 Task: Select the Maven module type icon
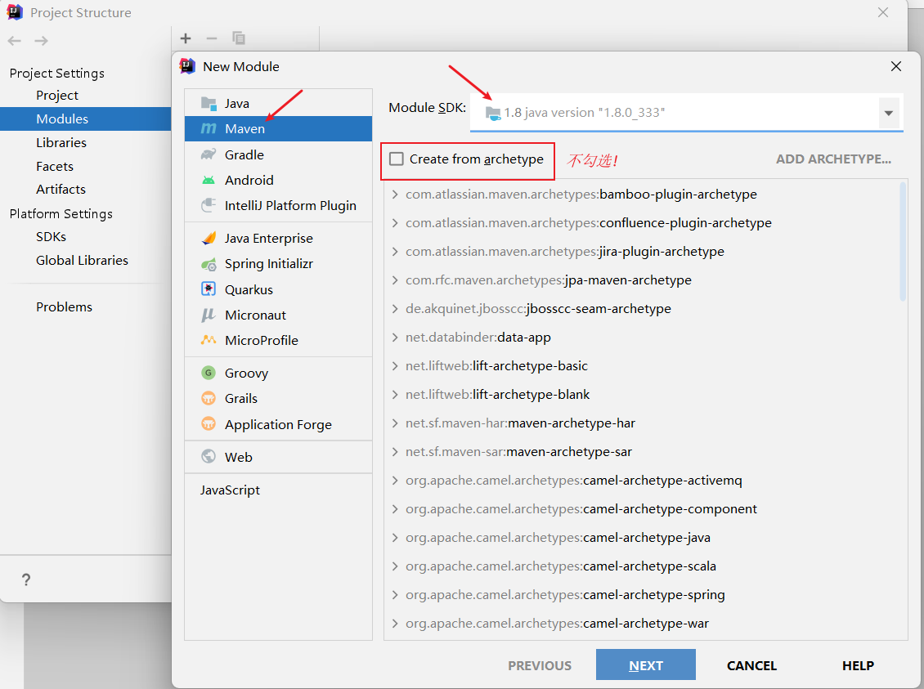209,129
